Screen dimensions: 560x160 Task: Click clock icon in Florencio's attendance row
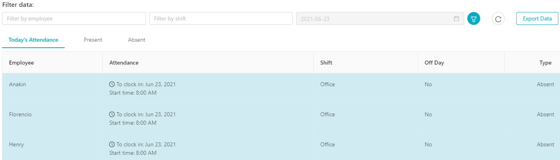pos(112,115)
